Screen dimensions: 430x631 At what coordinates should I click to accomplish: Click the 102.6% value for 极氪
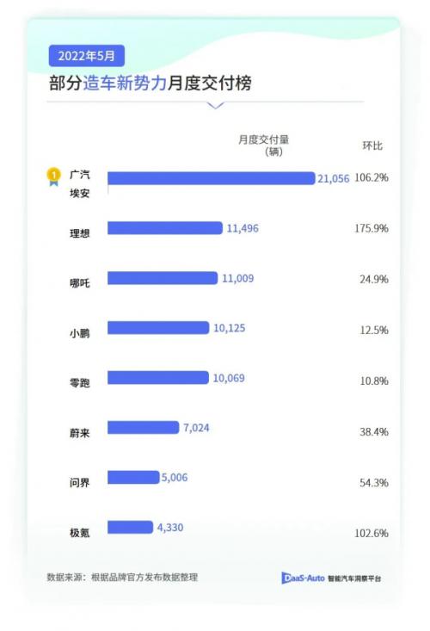tap(372, 533)
